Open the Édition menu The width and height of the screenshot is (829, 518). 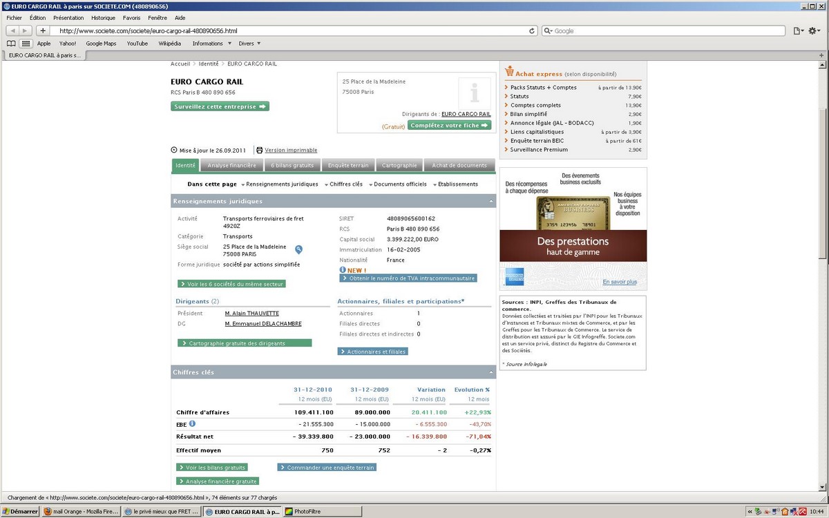(x=38, y=18)
